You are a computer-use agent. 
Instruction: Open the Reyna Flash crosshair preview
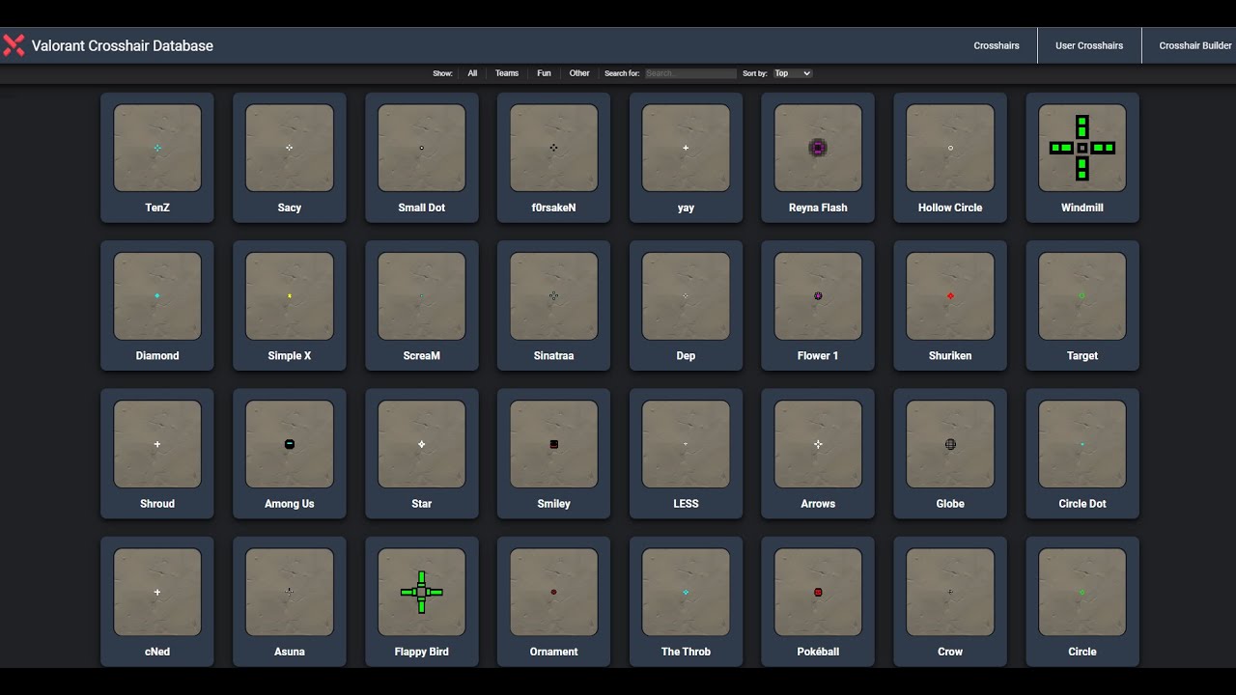(x=818, y=148)
